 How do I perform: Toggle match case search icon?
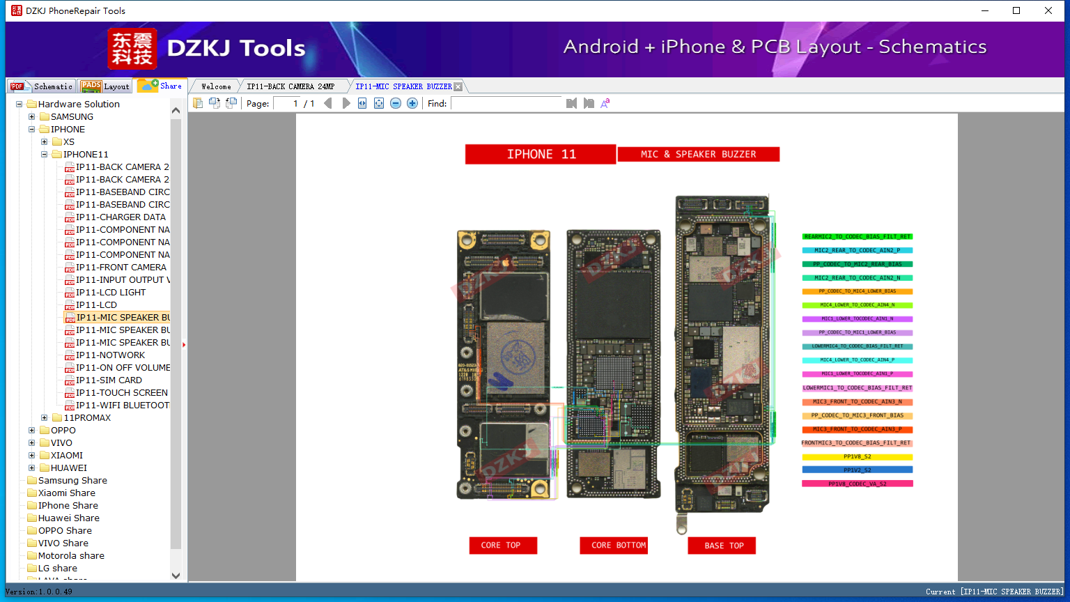tap(605, 103)
